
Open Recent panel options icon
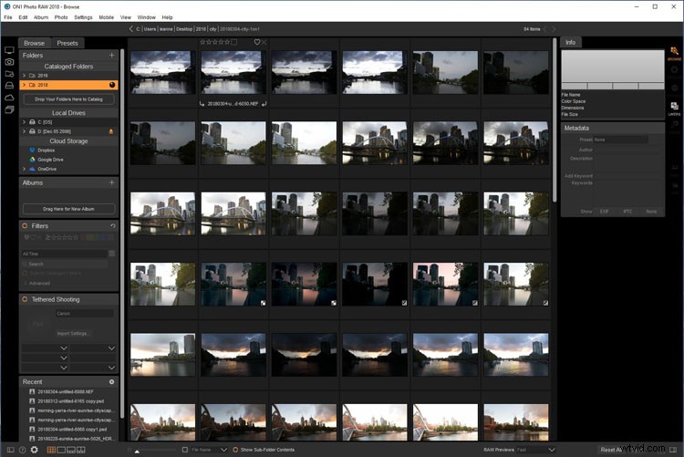(x=111, y=381)
